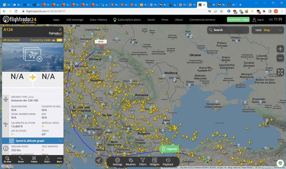Open the Weather layer options

click(131, 162)
